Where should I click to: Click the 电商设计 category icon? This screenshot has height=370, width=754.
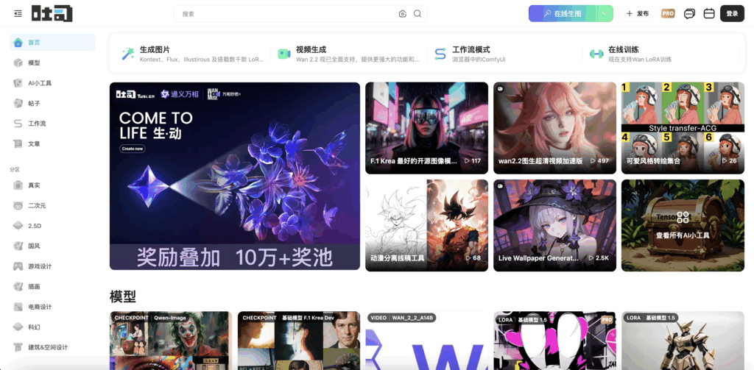(x=18, y=307)
